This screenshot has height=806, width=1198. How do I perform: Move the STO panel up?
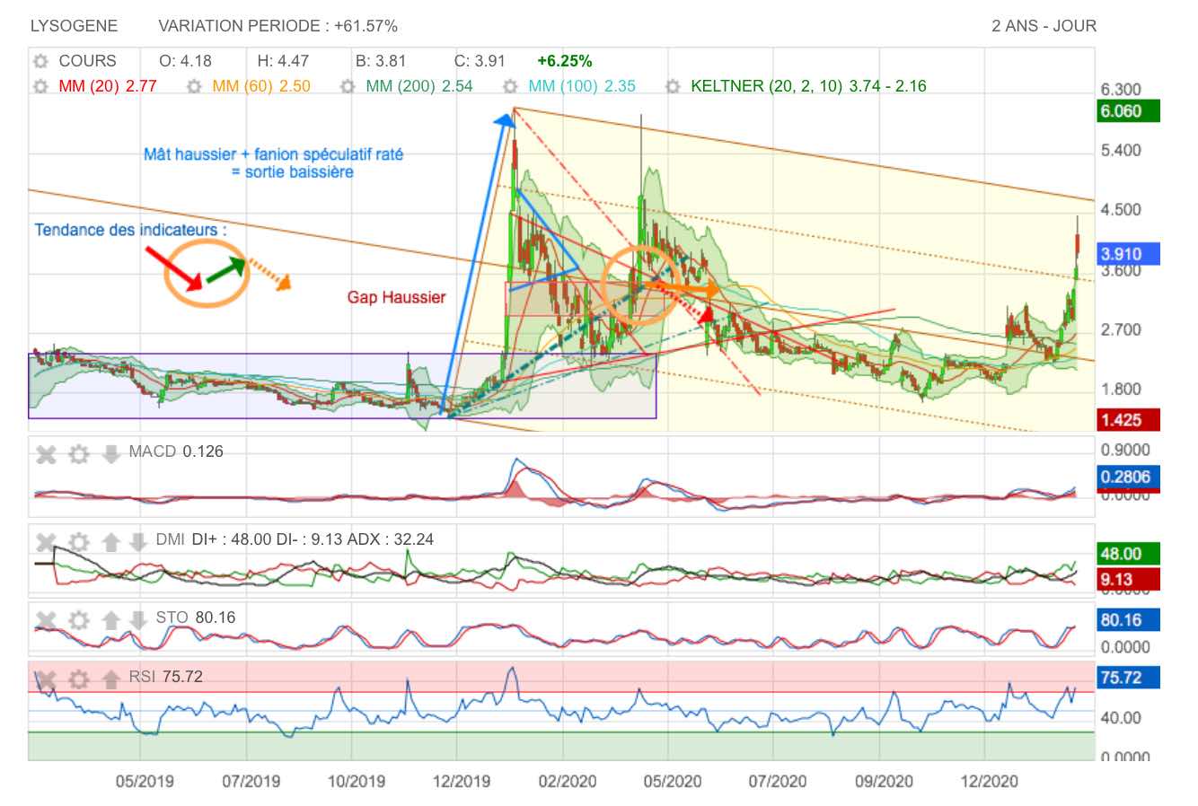pyautogui.click(x=110, y=619)
